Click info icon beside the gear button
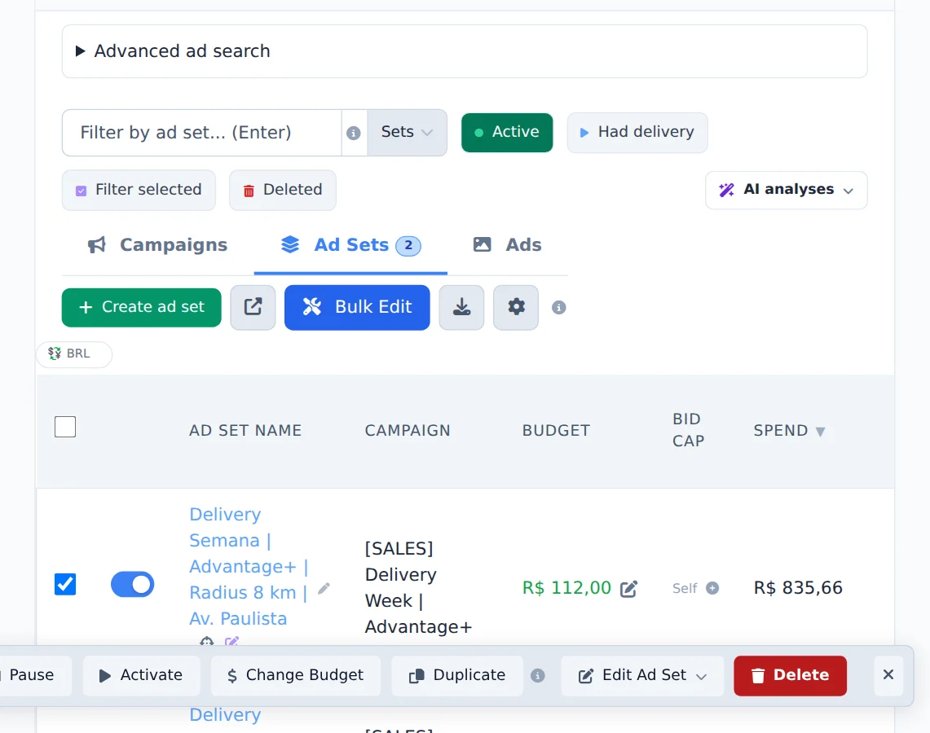This screenshot has width=930, height=733. [558, 308]
